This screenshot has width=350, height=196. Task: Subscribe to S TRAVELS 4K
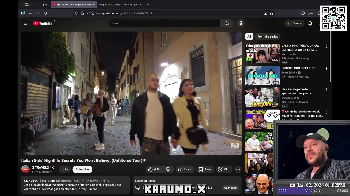(82, 169)
